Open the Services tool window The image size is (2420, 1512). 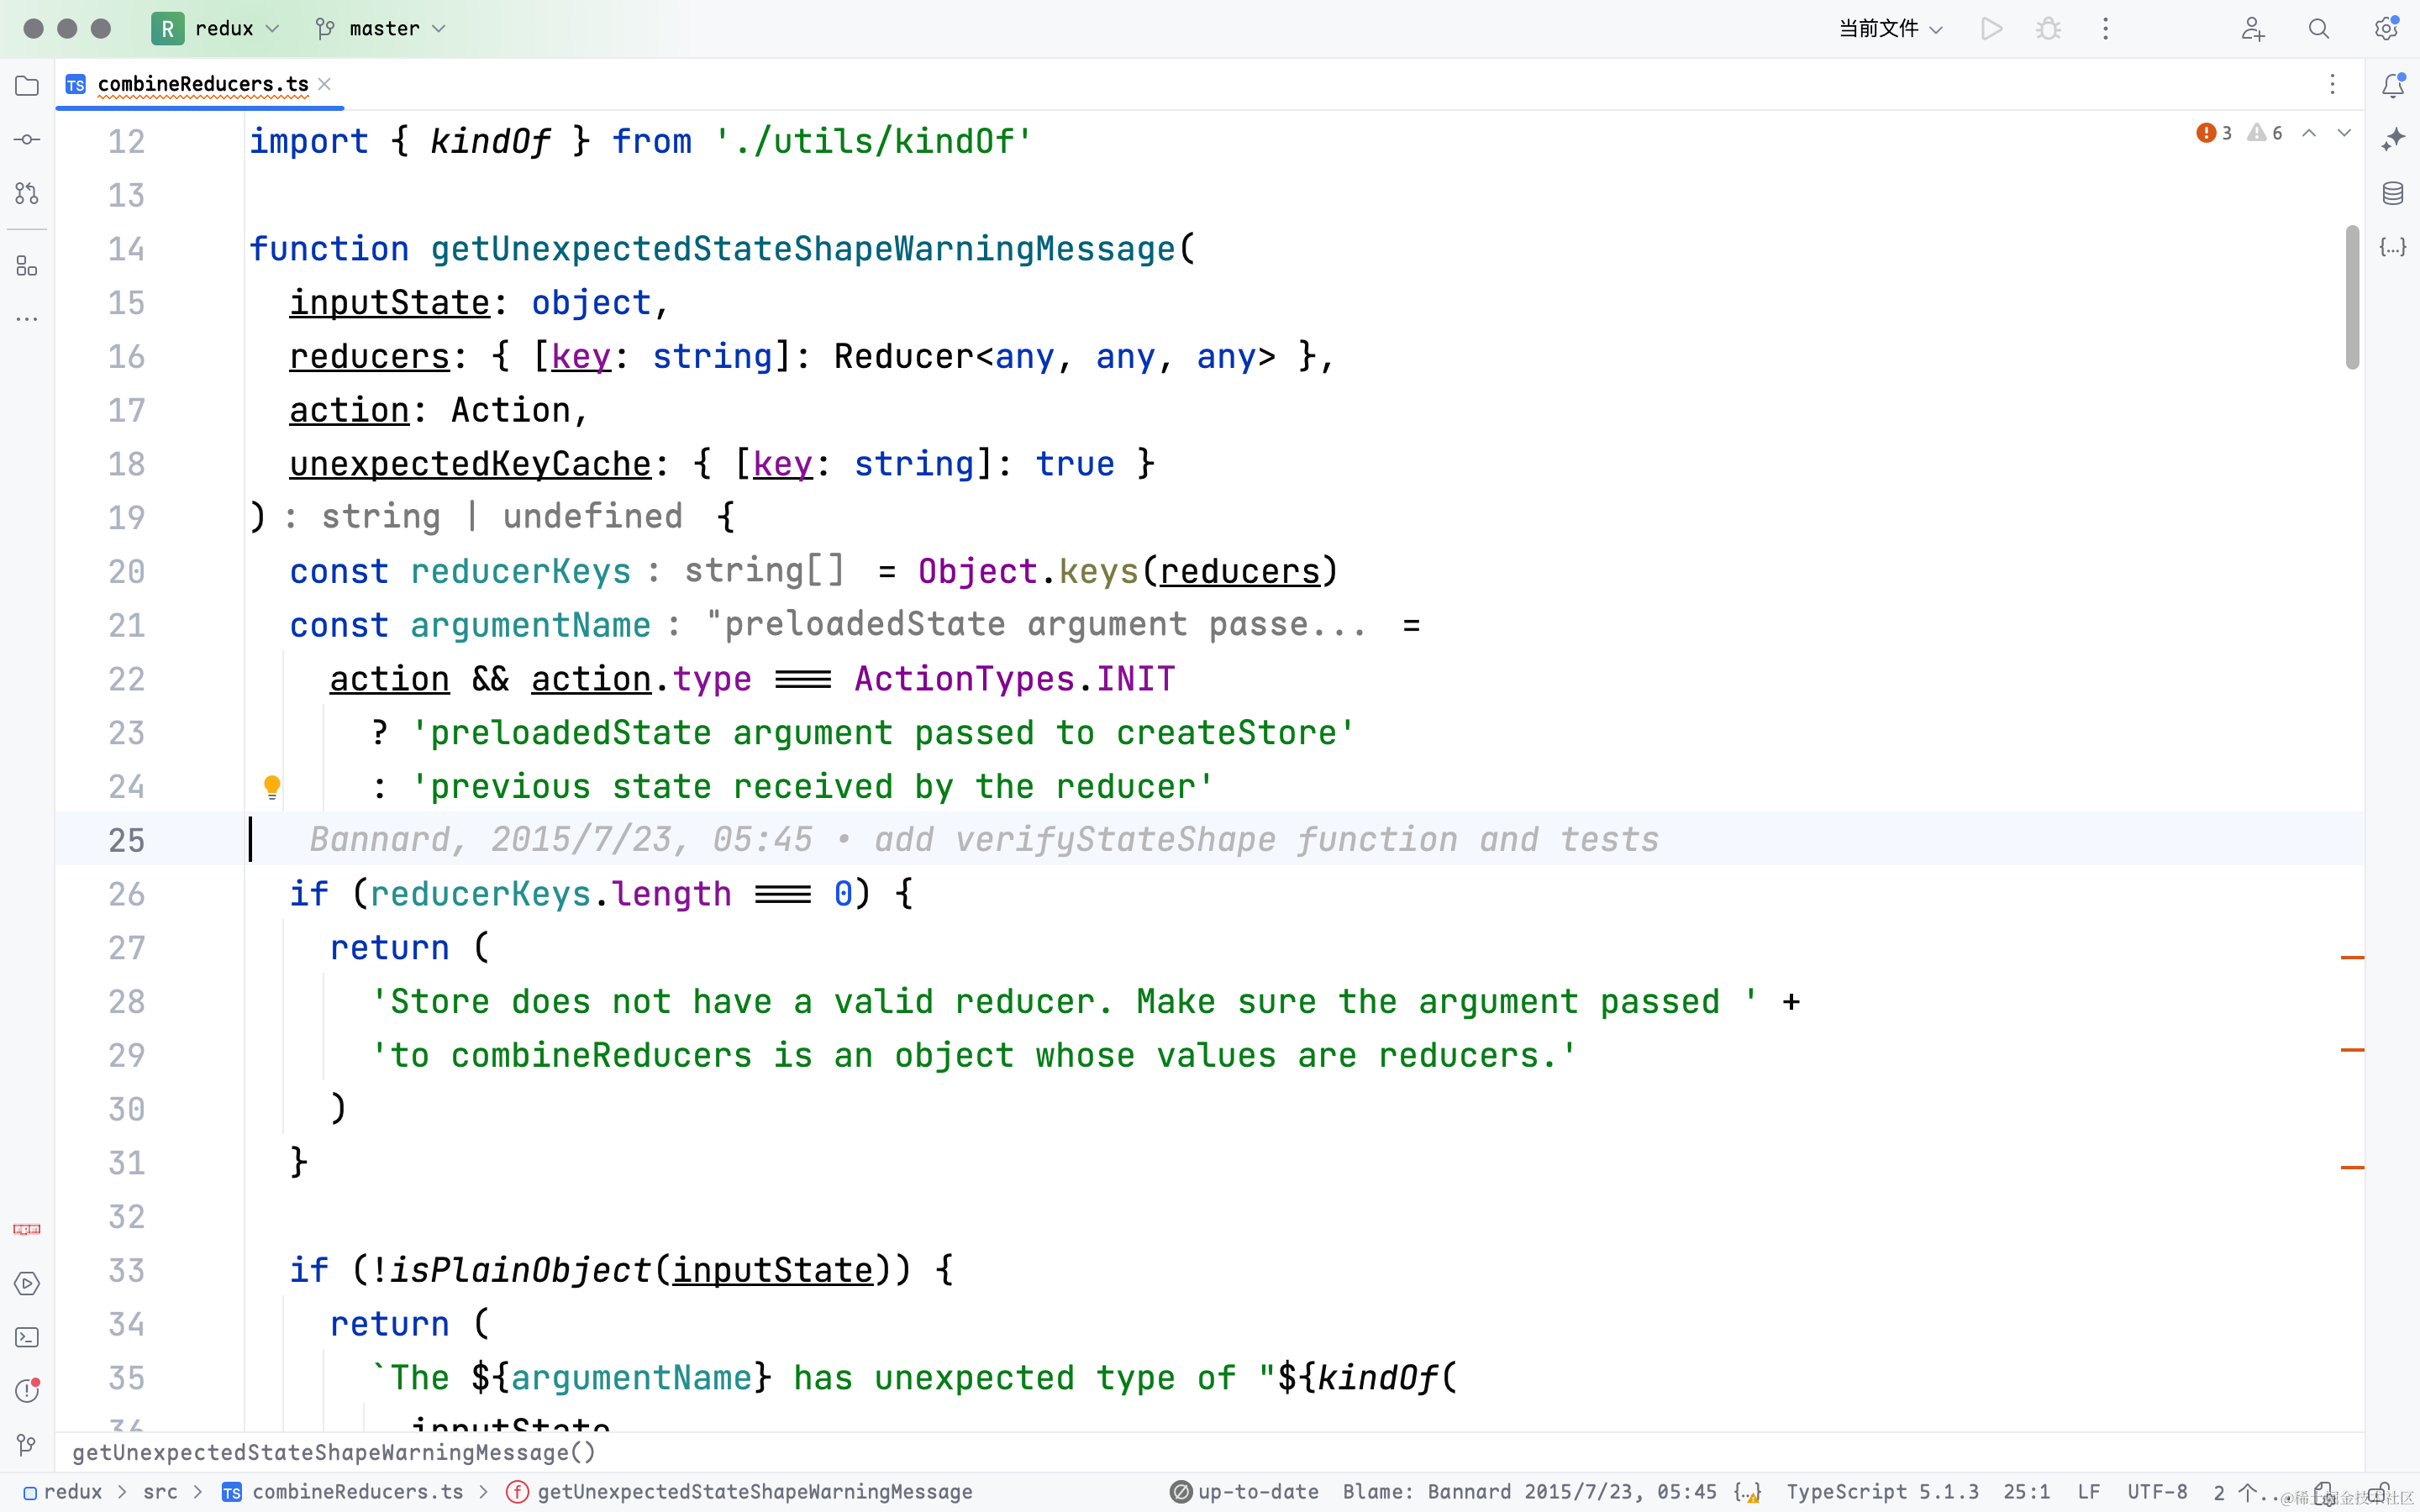[27, 1283]
